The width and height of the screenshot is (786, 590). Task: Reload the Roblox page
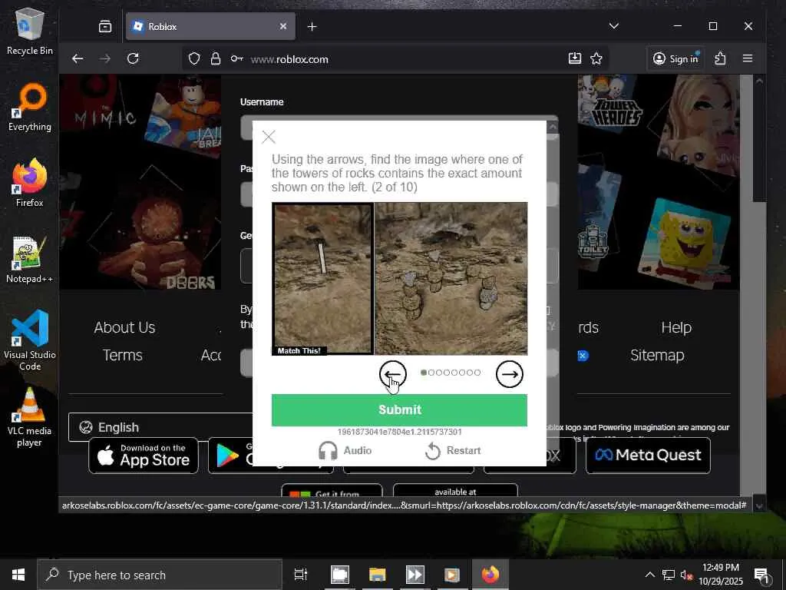coord(133,58)
